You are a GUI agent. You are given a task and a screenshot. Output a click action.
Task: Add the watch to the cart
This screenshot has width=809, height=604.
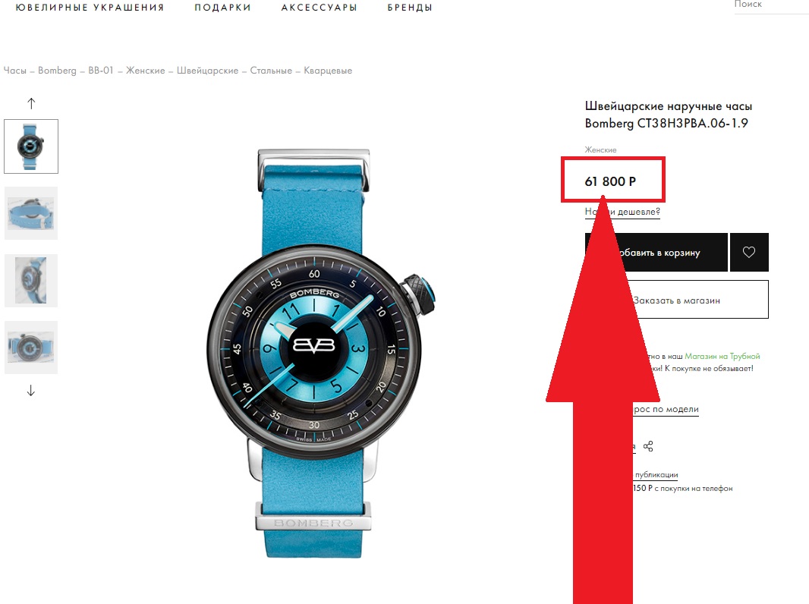pos(656,252)
